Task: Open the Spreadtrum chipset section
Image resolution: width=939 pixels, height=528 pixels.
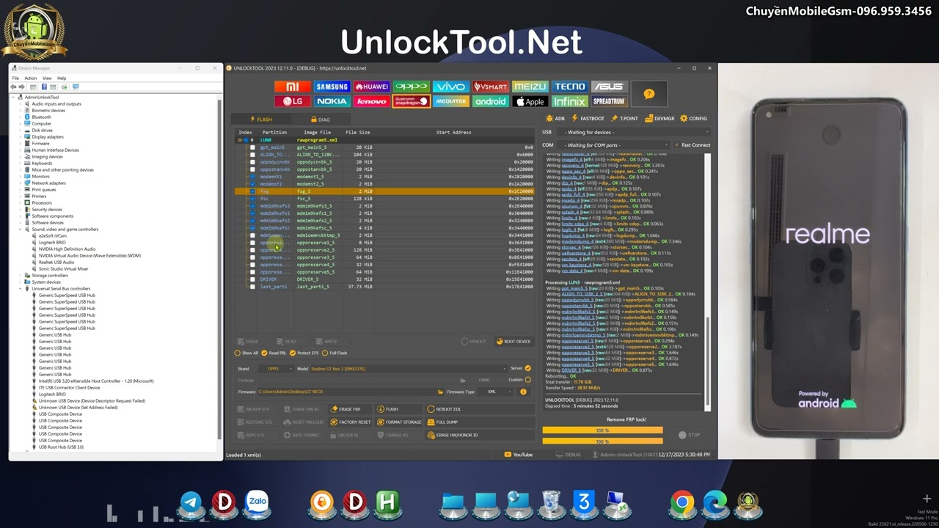Action: click(x=608, y=101)
